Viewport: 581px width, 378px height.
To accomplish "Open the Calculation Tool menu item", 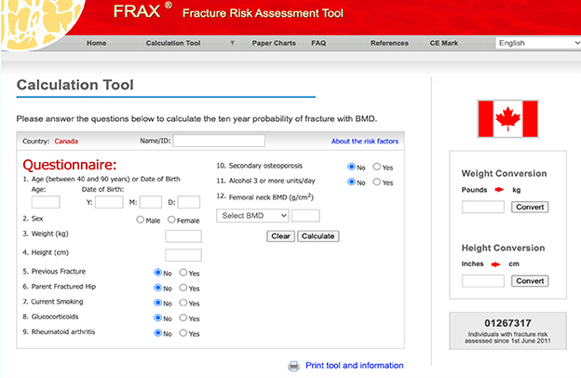I will pos(173,43).
